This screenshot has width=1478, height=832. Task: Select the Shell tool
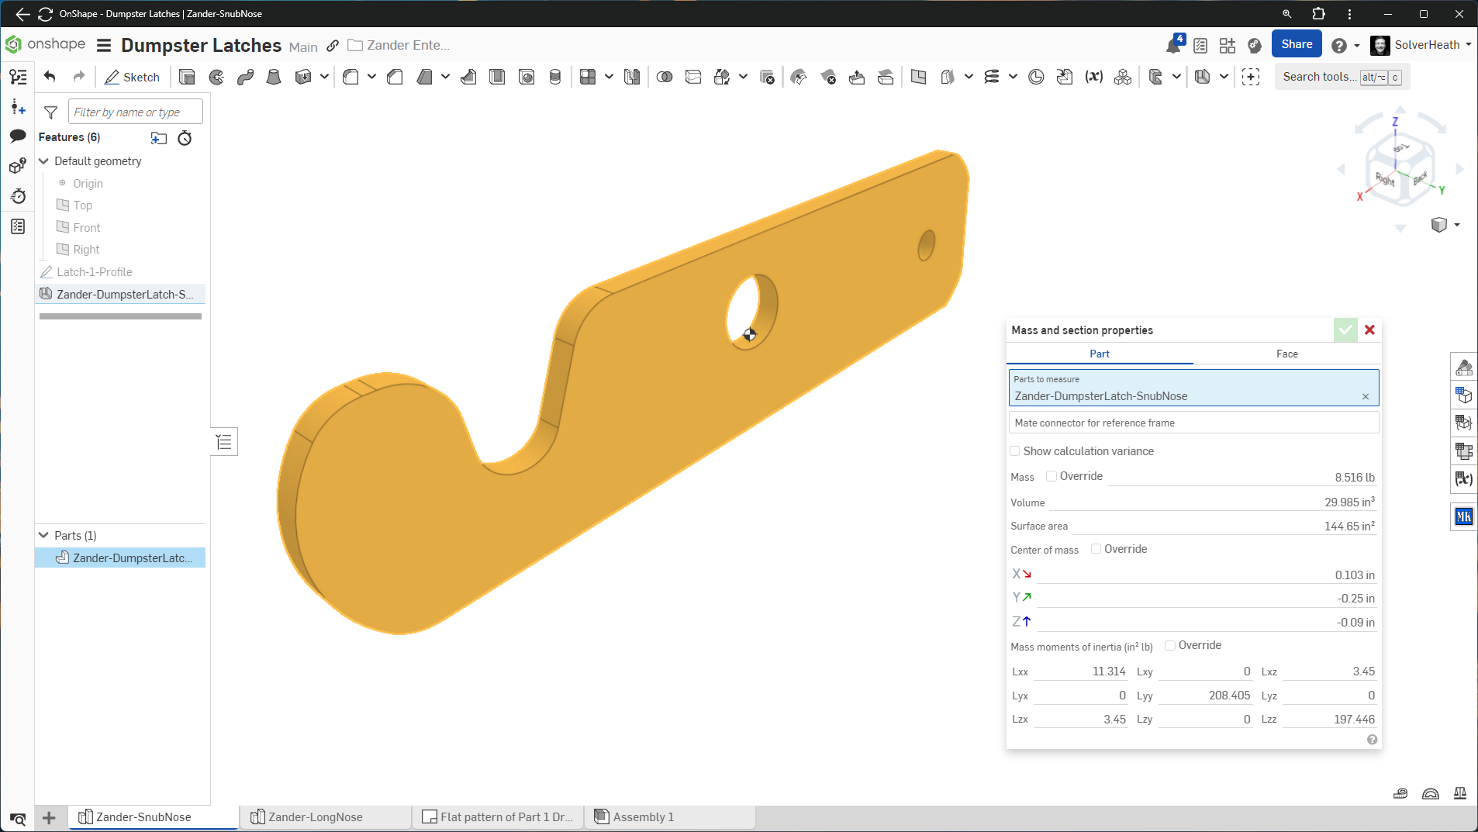tap(497, 77)
